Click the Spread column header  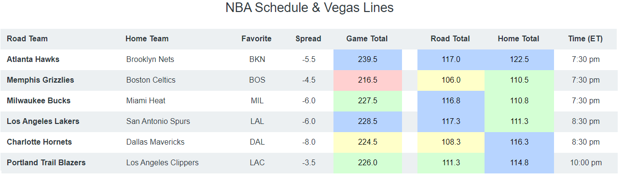(308, 39)
